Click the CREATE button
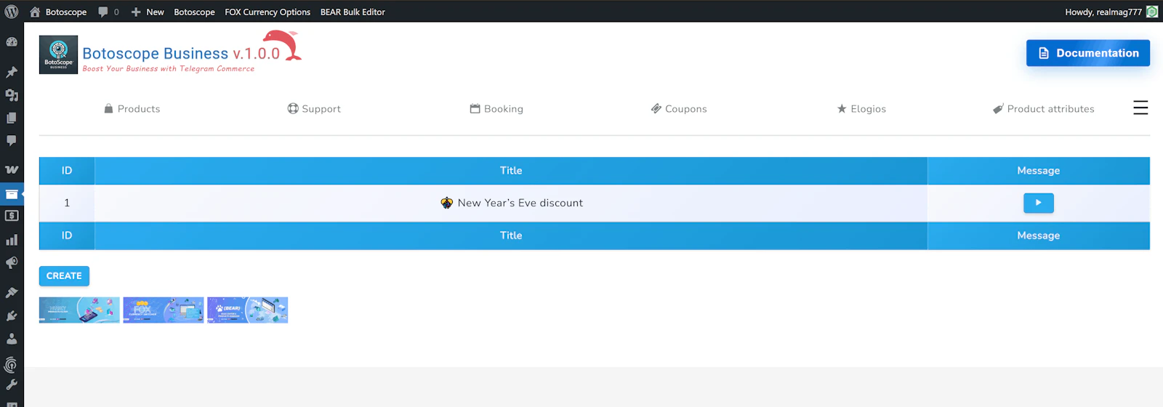This screenshot has width=1163, height=407. click(x=64, y=276)
